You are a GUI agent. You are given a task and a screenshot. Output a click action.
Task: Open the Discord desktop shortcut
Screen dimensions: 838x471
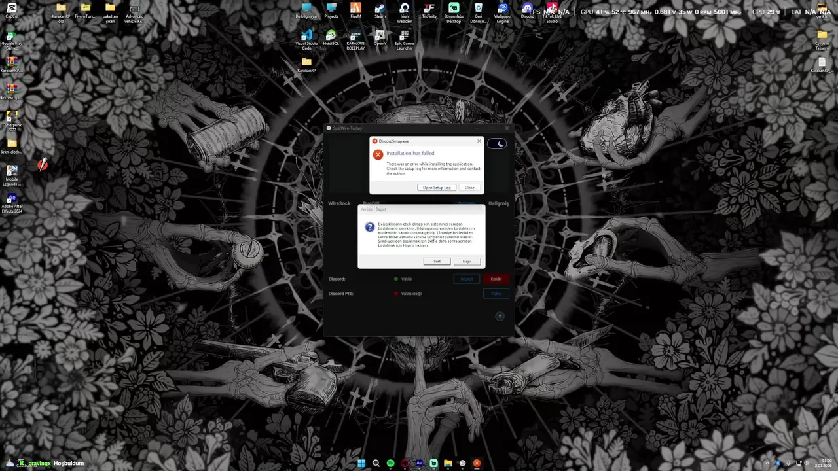pyautogui.click(x=527, y=11)
